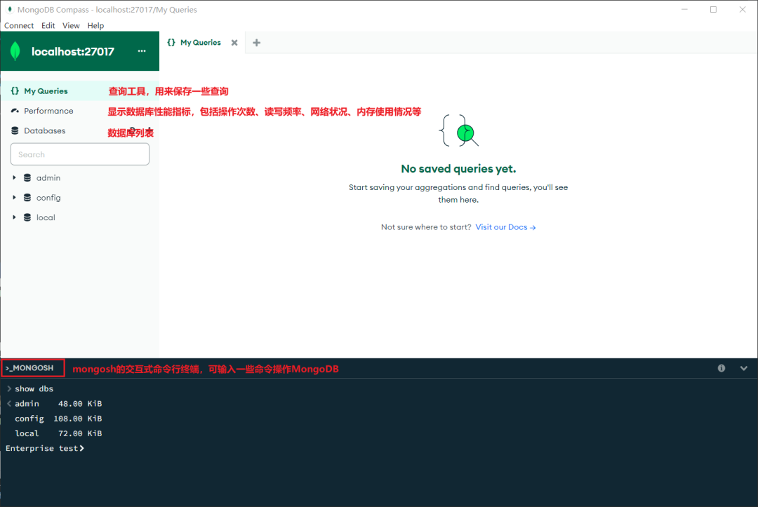Expand the config database tree arrow
The image size is (758, 507).
14,198
